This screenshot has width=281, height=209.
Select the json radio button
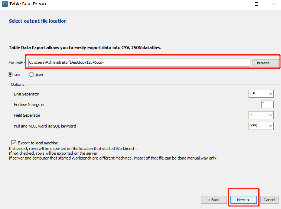pos(31,75)
